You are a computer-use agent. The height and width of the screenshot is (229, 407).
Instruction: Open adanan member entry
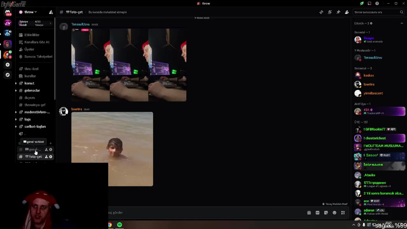click(380, 212)
